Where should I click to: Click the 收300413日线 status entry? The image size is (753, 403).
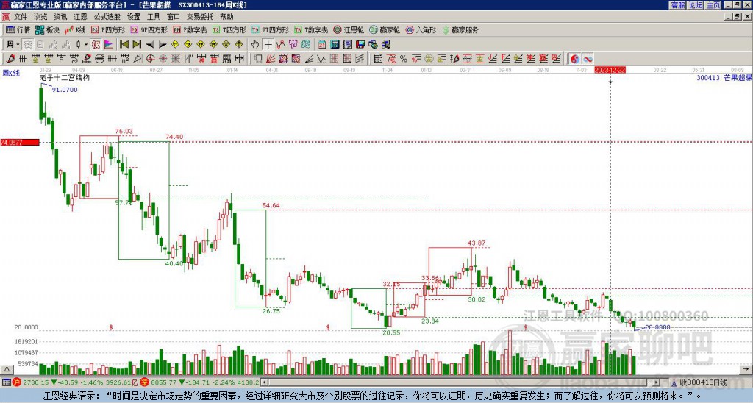point(703,382)
